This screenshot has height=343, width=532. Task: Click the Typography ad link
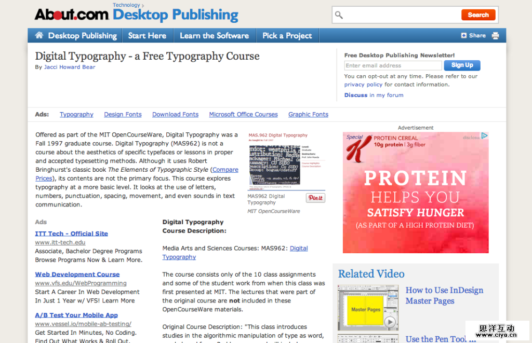click(76, 115)
